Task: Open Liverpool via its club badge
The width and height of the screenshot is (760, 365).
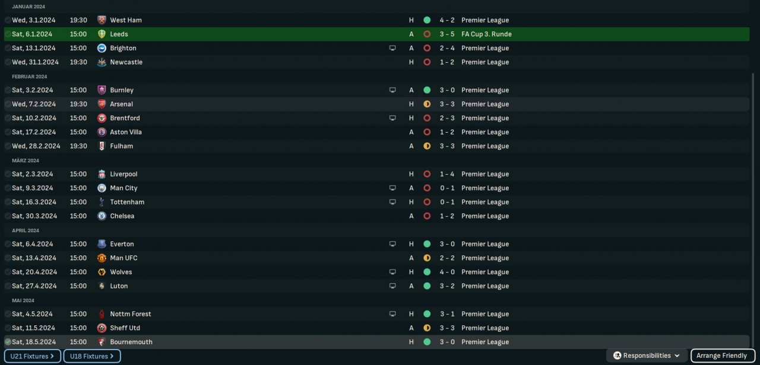Action: (102, 174)
